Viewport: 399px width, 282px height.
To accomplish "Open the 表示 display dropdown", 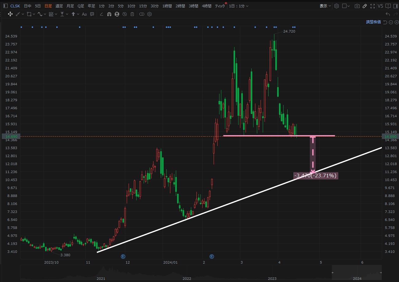I will [325, 6].
